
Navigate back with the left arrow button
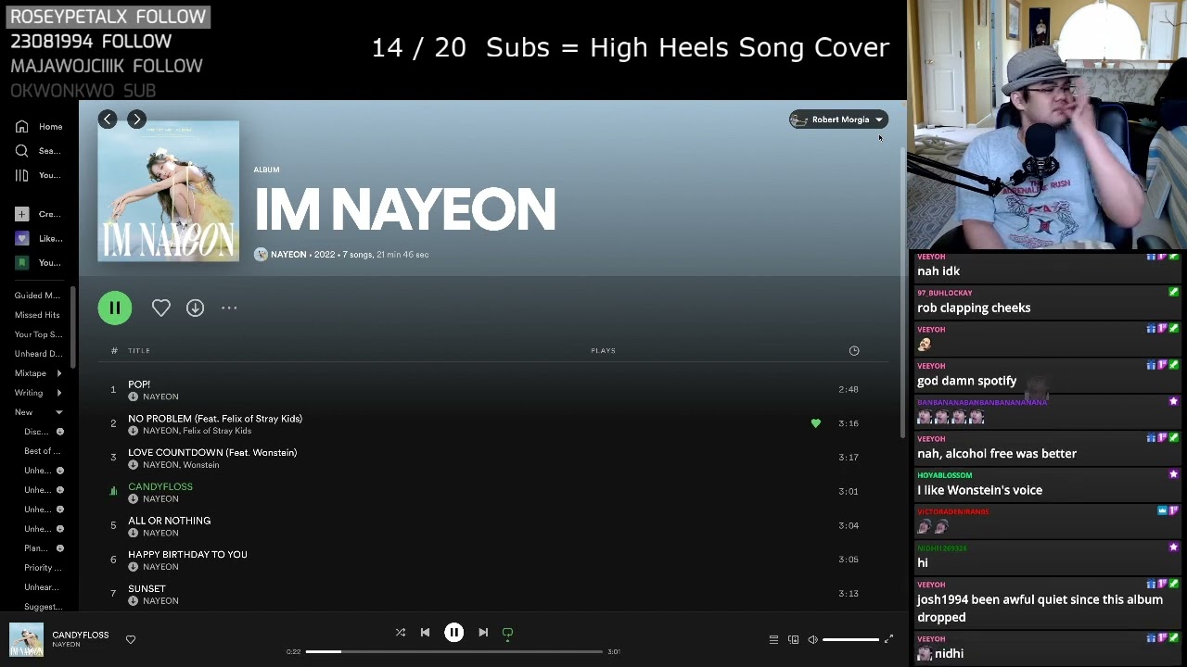coord(108,119)
